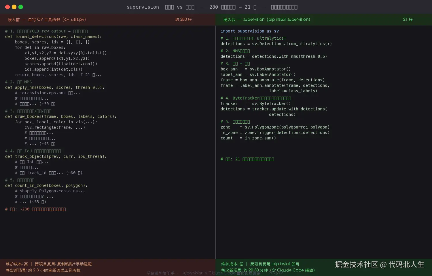Viewport: 432px width, 276px height.
Task: Select 'detections = detections.with_nms(thresh=0.5)' line
Action: tap(274, 56)
